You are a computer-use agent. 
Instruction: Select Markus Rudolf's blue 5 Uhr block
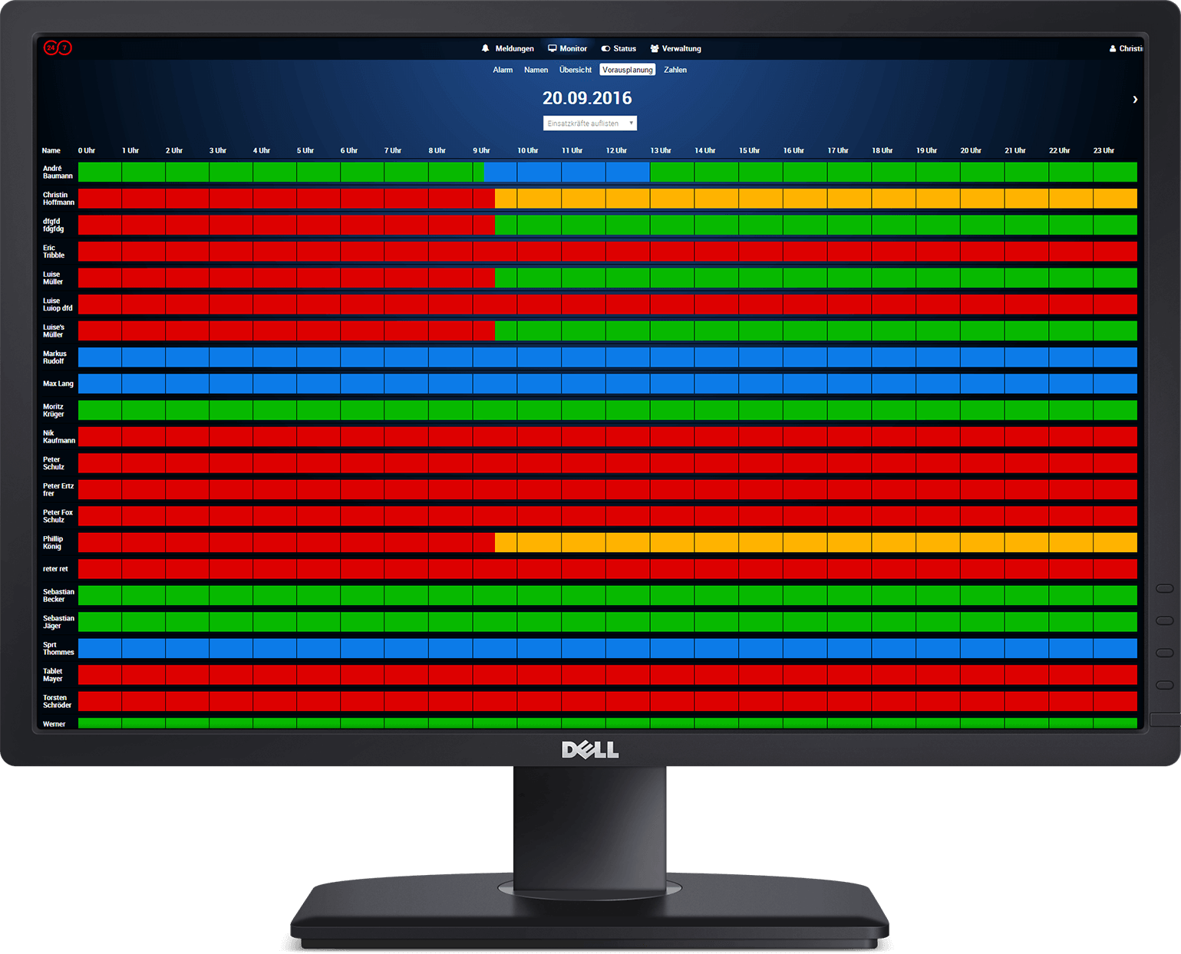click(318, 357)
